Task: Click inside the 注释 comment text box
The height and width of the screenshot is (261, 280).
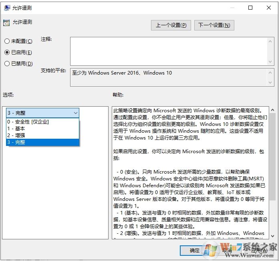Action: [x=169, y=51]
